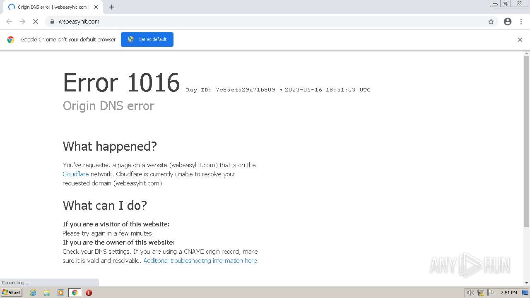This screenshot has height=298, width=530.
Task: Click the What can I do? heading
Action: click(x=105, y=205)
